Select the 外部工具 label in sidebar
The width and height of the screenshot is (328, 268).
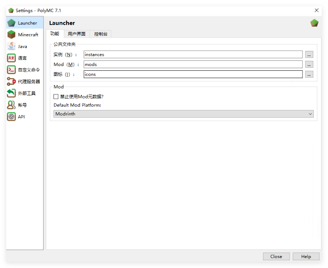[27, 93]
